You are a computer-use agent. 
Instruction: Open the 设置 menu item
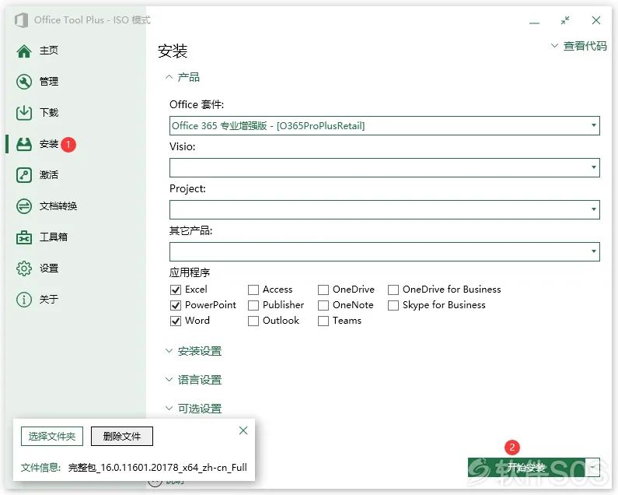(49, 269)
